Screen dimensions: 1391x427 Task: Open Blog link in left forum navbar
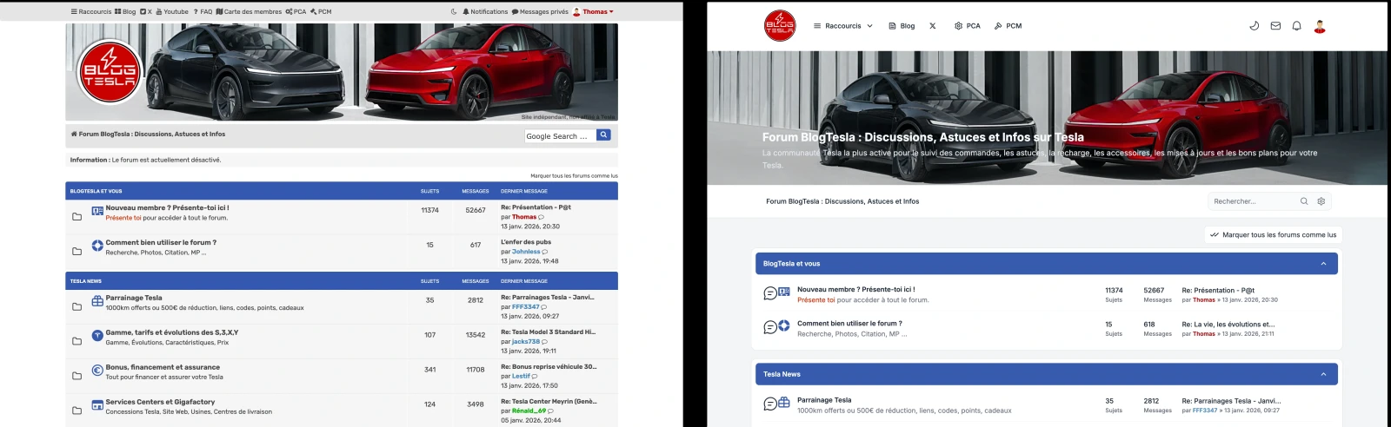pos(125,12)
